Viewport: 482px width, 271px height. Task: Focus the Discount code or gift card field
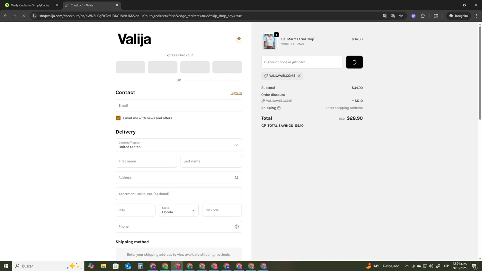pyautogui.click(x=302, y=62)
